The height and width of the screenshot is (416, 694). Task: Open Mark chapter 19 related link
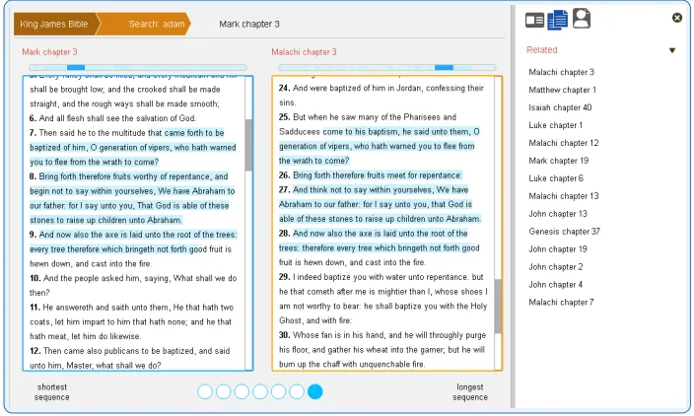click(559, 161)
